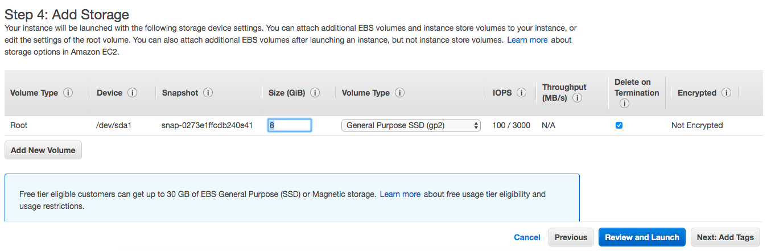The height and width of the screenshot is (251, 771).
Task: Go to Next: Add Tags
Action: (725, 237)
